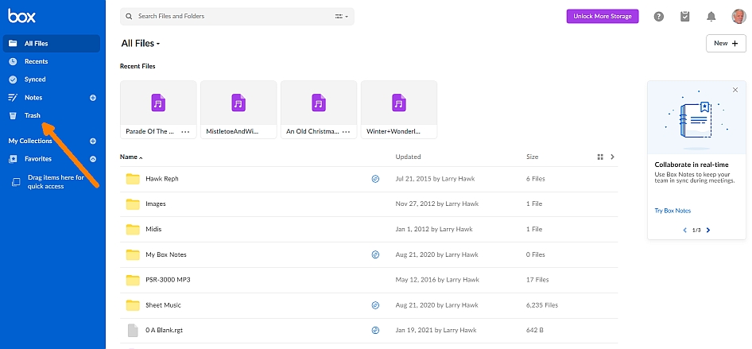Image resolution: width=752 pixels, height=349 pixels.
Task: Open Trash in the sidebar
Action: [32, 116]
